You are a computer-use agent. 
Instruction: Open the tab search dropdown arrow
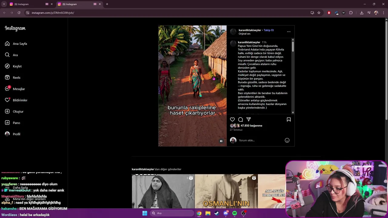click(4, 4)
